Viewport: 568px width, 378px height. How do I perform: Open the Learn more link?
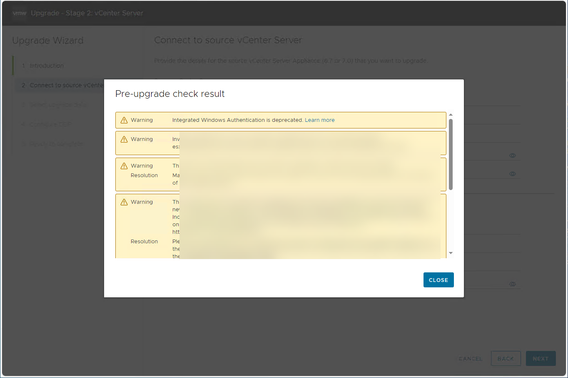click(x=320, y=120)
